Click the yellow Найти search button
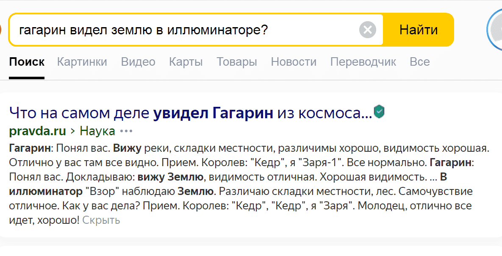 coord(419,30)
